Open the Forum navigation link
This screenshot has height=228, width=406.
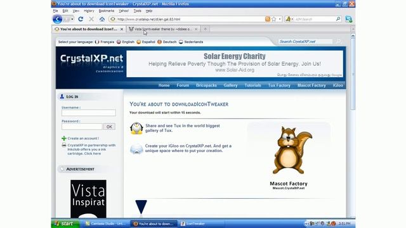(x=183, y=85)
